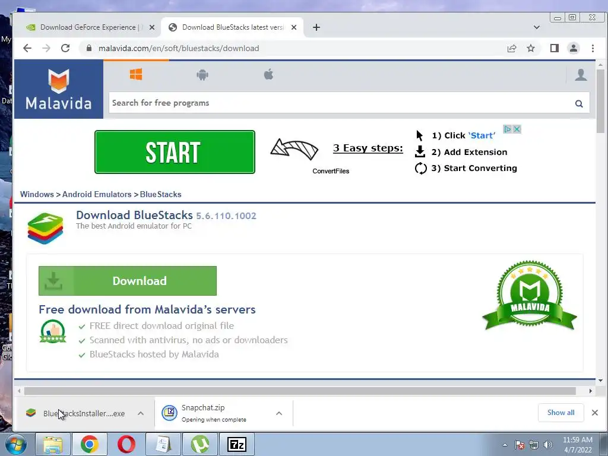
Task: Click the Chrome taskbar icon
Action: coord(90,444)
